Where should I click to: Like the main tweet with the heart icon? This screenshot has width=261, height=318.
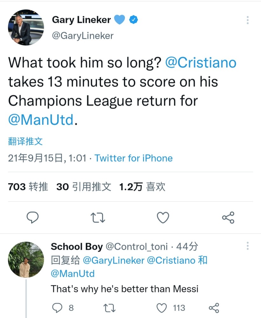click(x=163, y=218)
